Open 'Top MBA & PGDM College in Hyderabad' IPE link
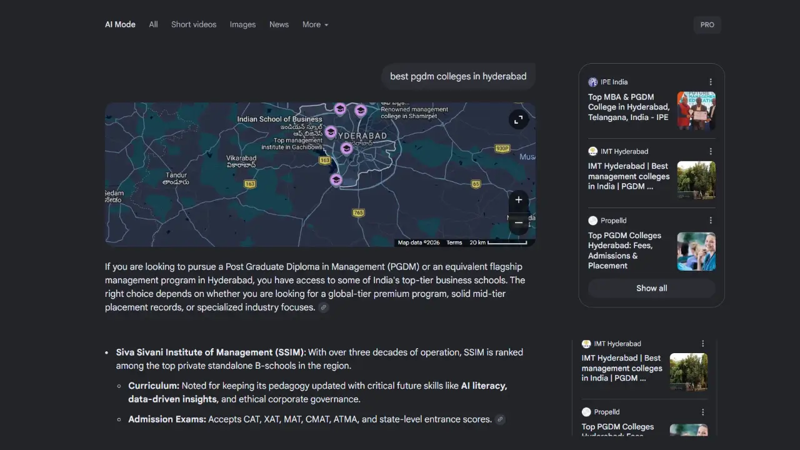800x450 pixels. (629, 107)
